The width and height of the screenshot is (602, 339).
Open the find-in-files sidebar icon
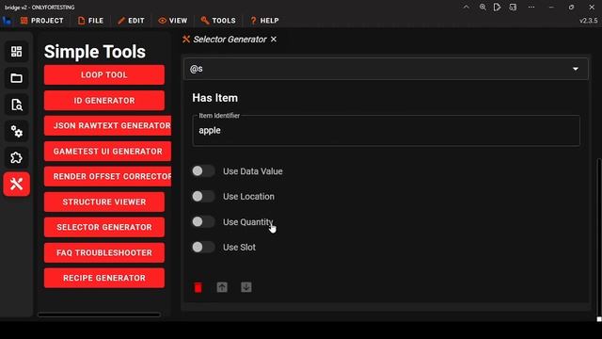coord(17,105)
